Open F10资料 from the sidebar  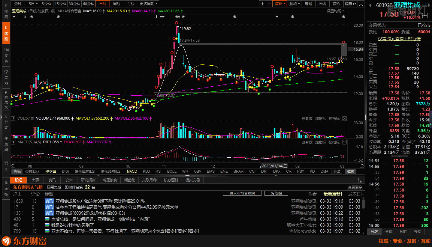pyautogui.click(x=6, y=55)
